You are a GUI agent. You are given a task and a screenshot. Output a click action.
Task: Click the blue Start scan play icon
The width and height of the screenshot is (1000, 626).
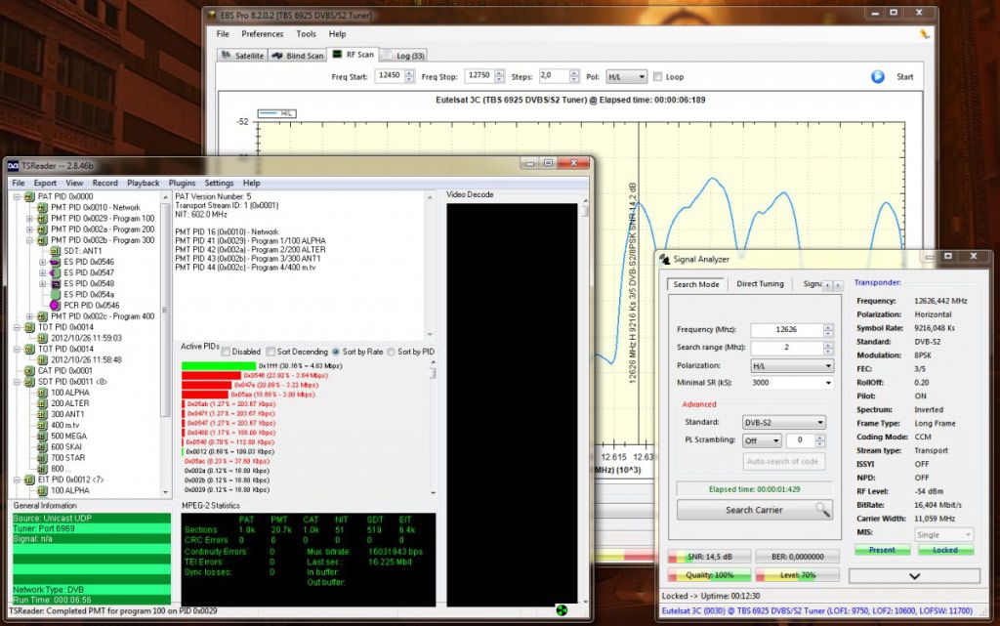click(x=877, y=76)
